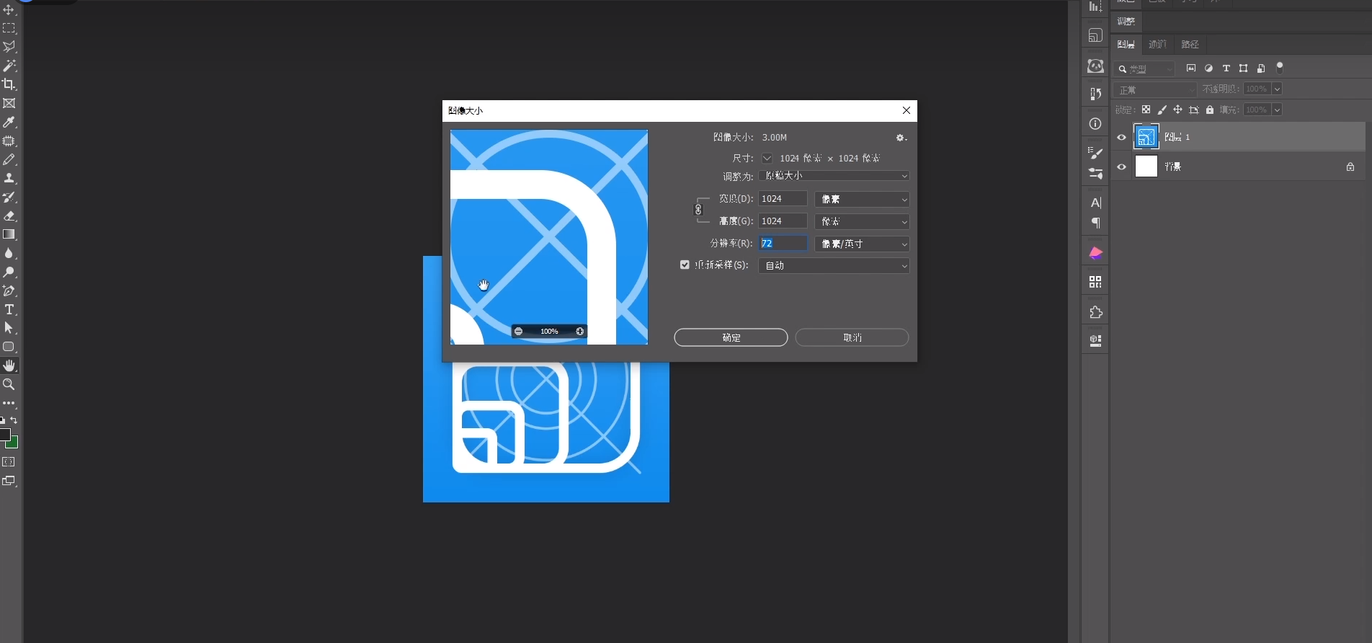Filter layers by type layers
Image resolution: width=1372 pixels, height=643 pixels.
click(1226, 68)
